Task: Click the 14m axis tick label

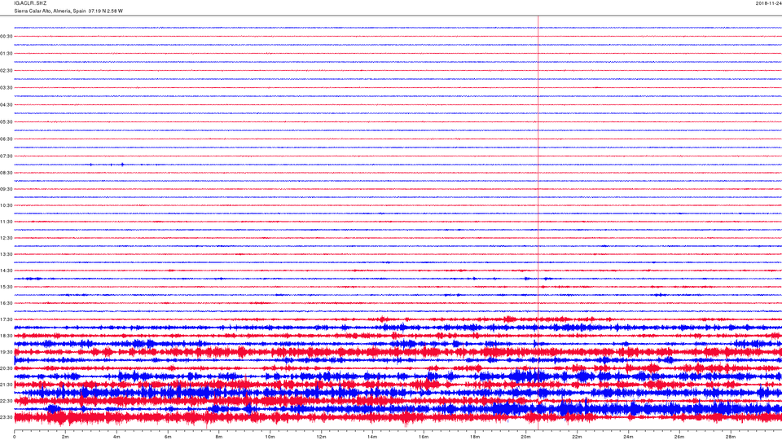Action: [372, 437]
